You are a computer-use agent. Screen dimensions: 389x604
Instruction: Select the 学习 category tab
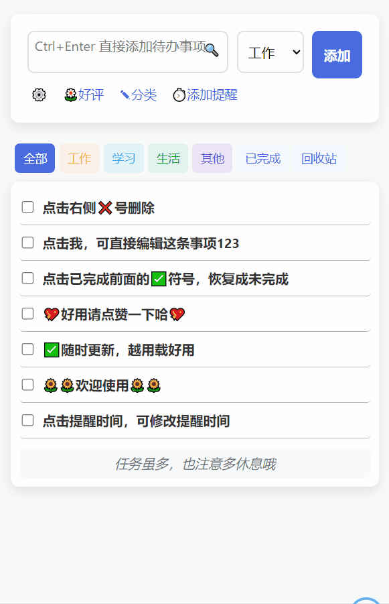point(123,158)
